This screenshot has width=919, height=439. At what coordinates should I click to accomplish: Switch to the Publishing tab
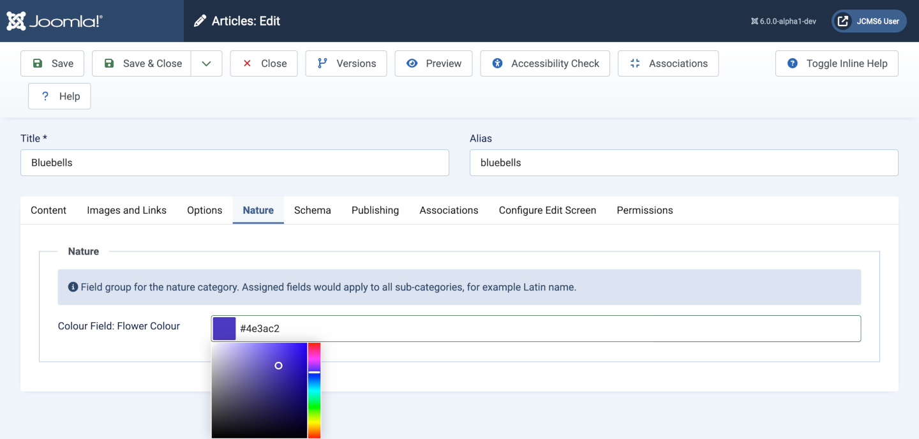375,210
